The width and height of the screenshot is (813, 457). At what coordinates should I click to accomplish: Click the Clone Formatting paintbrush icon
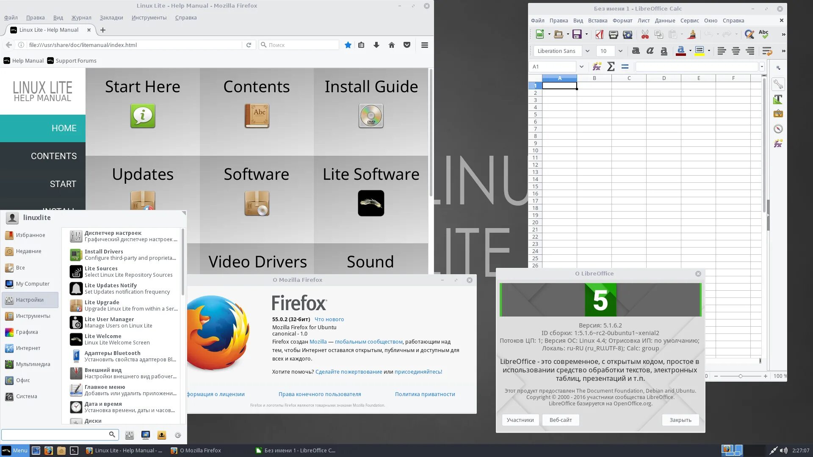[692, 35]
